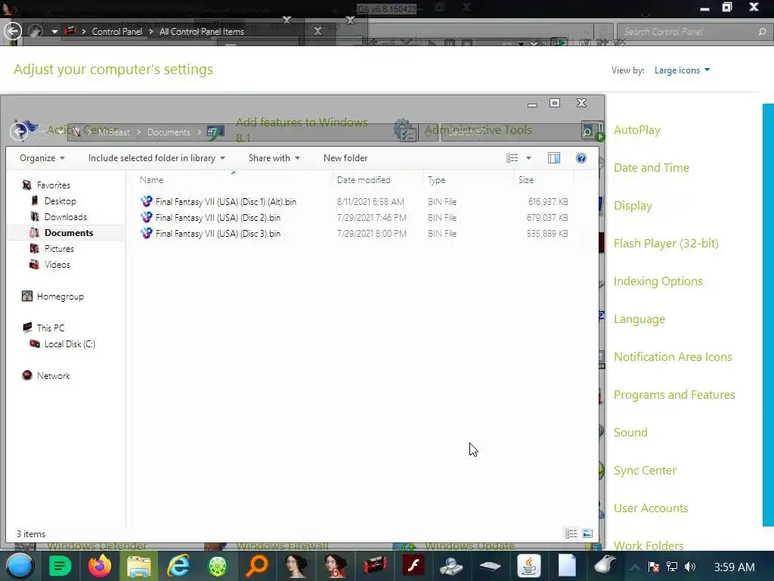
Task: Open volume speaker tray icon
Action: coord(690,567)
